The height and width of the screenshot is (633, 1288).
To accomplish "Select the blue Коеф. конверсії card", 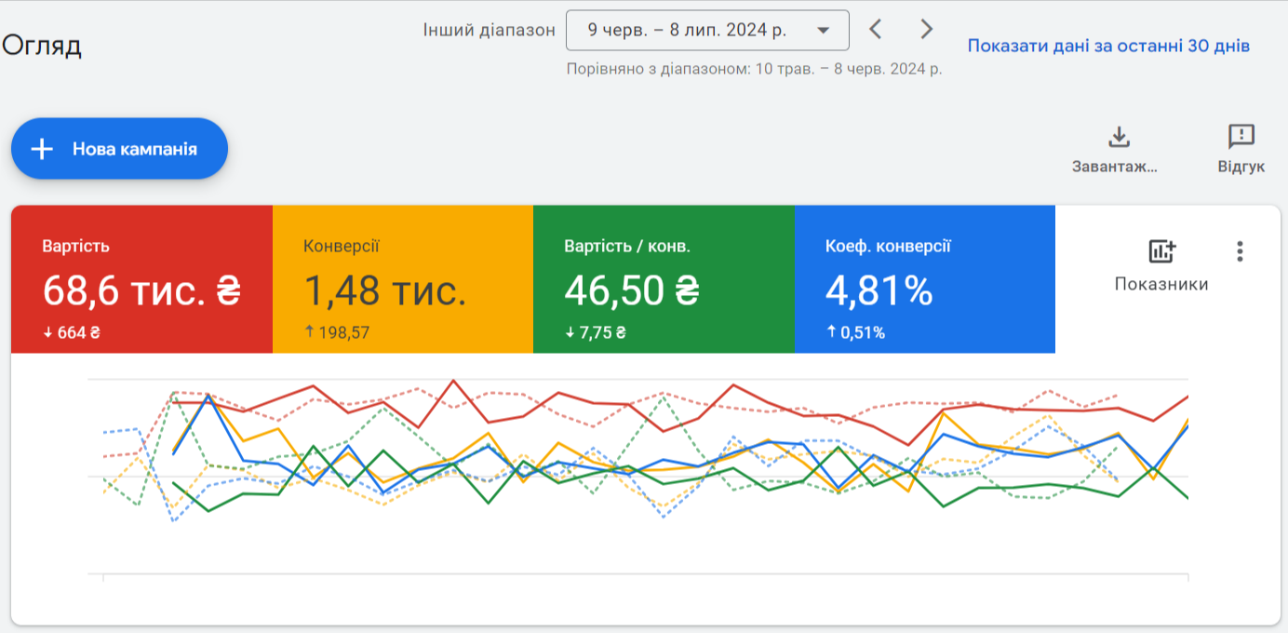I will pos(923,279).
